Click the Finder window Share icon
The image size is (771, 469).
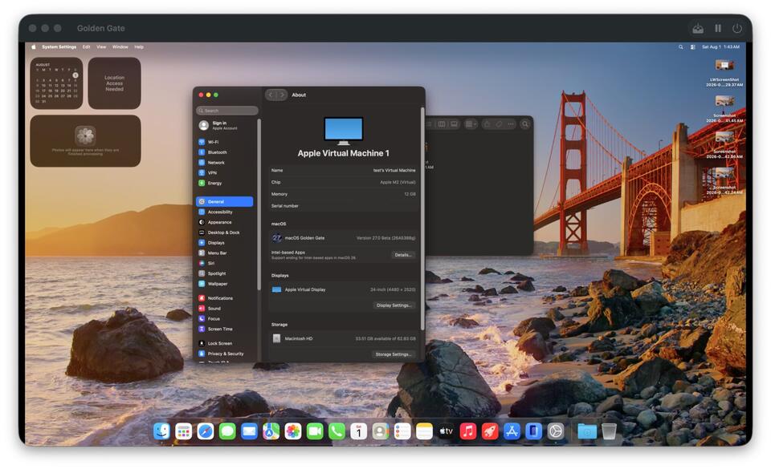pos(487,124)
